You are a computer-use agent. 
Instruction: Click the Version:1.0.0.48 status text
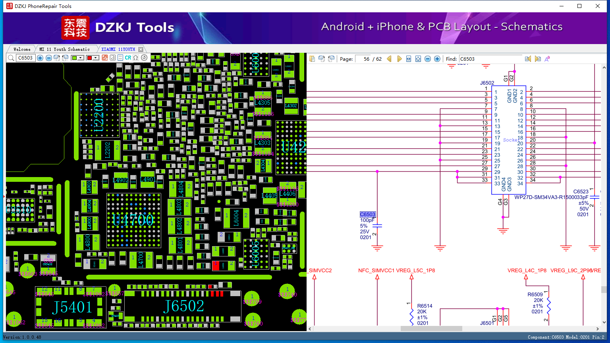pyautogui.click(x=22, y=337)
